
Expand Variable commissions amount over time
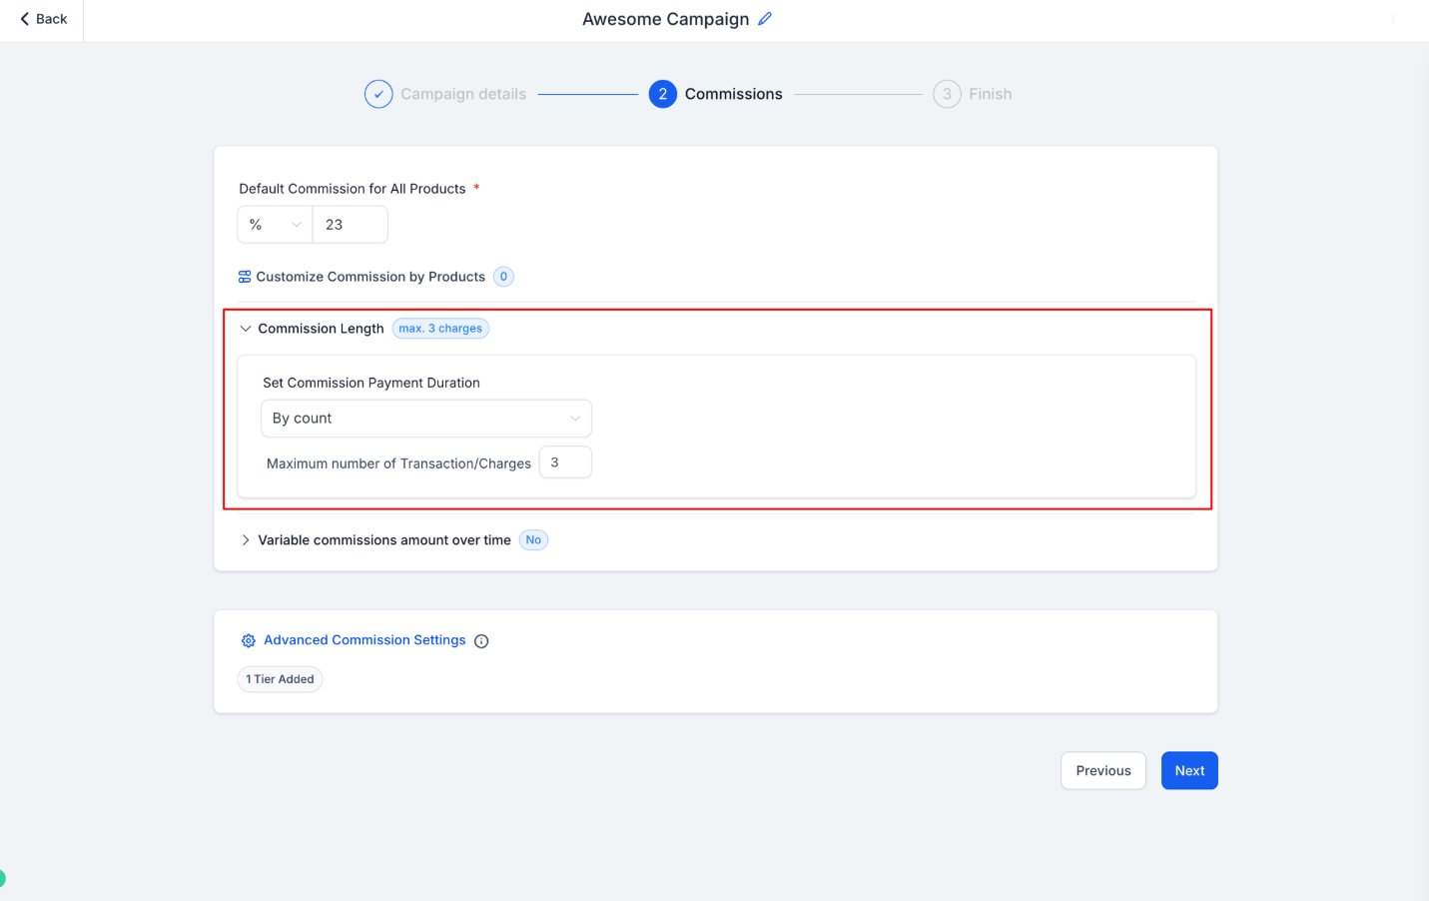tap(246, 540)
